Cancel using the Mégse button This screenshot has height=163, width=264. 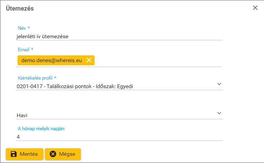(63, 154)
